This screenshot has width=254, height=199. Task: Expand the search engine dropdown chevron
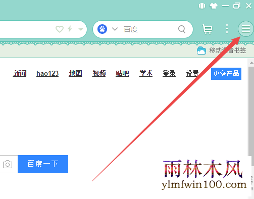point(115,29)
